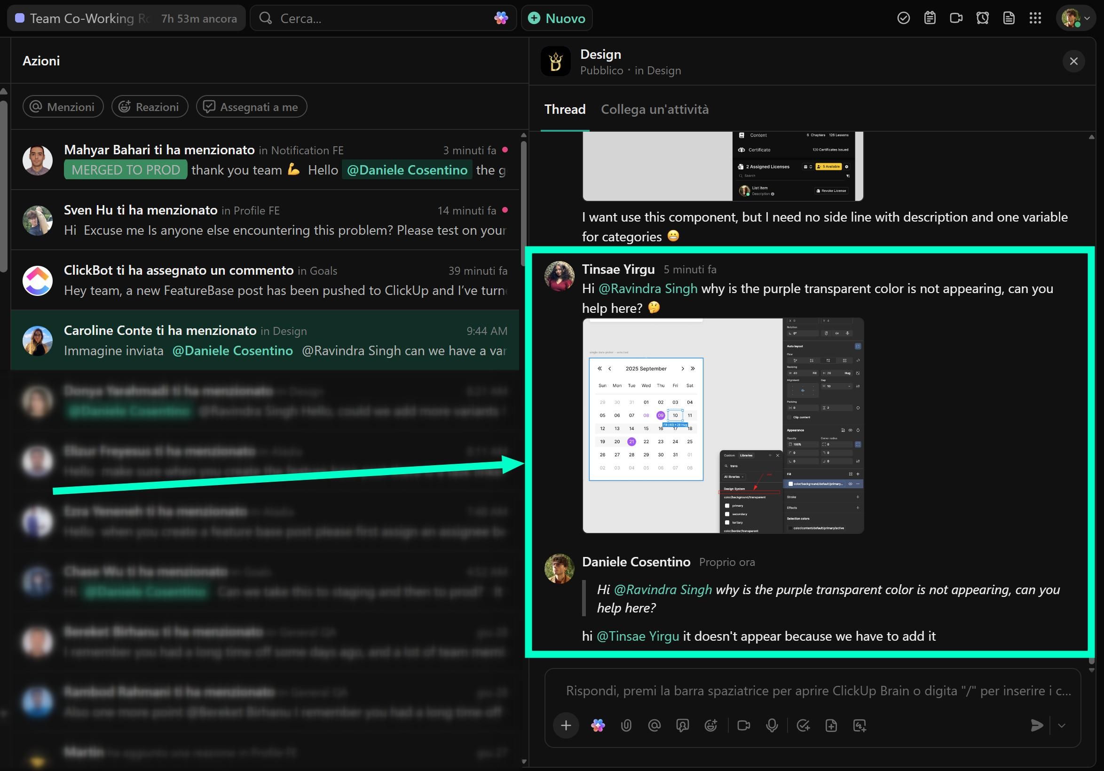Switch to Collega un'attività tab
Viewport: 1104px width, 771px height.
pos(655,110)
